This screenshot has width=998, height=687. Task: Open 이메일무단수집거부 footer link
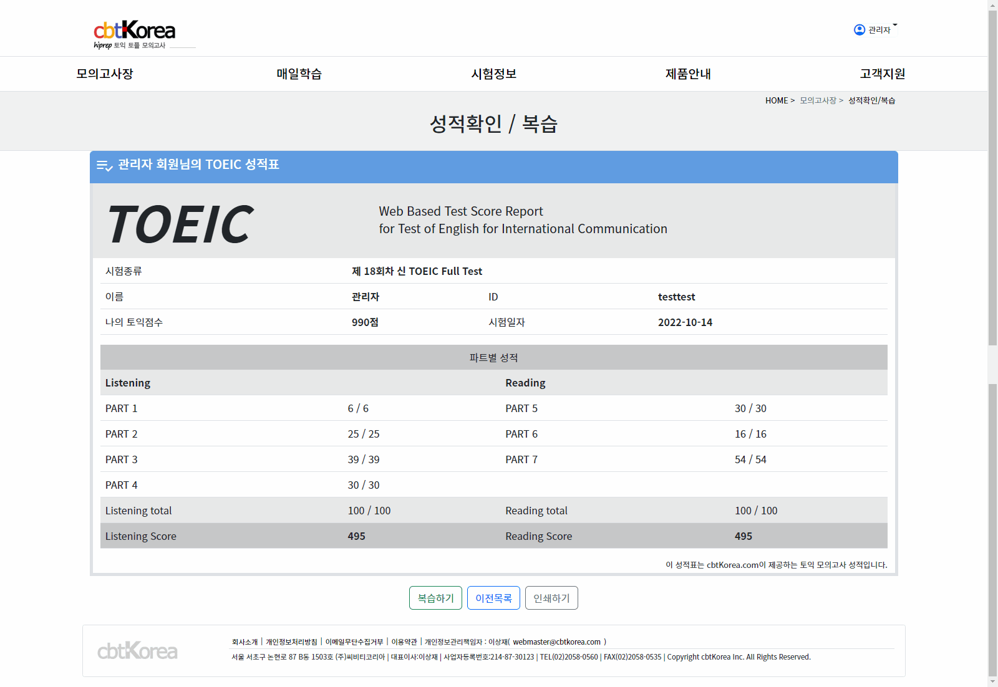coord(354,641)
